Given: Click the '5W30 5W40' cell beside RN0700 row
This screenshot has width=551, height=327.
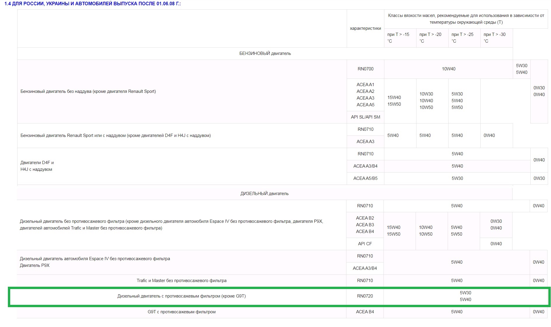Looking at the screenshot, I should (522, 69).
